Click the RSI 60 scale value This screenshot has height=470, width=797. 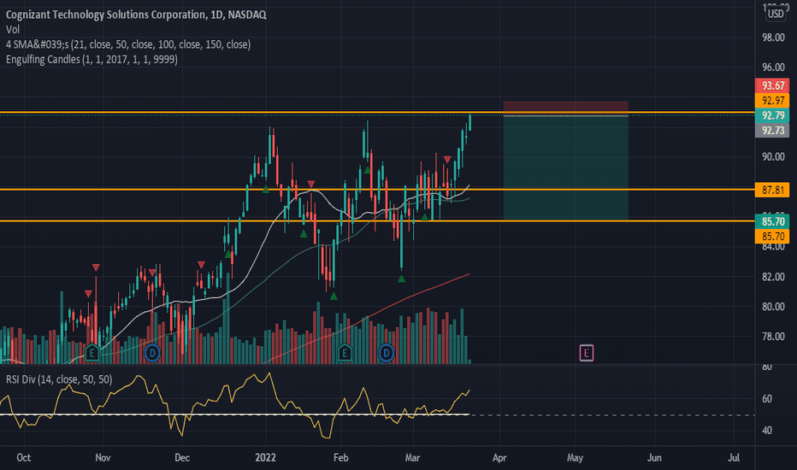[766, 399]
